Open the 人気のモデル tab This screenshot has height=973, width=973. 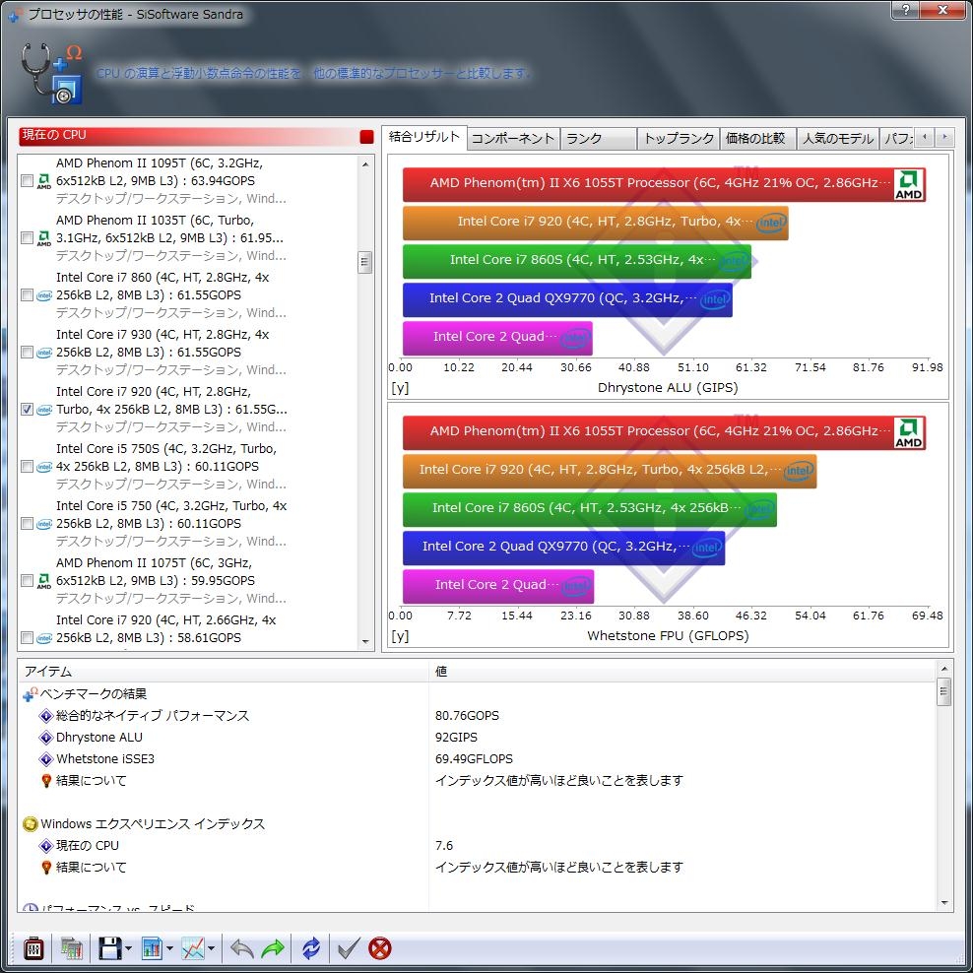point(837,139)
